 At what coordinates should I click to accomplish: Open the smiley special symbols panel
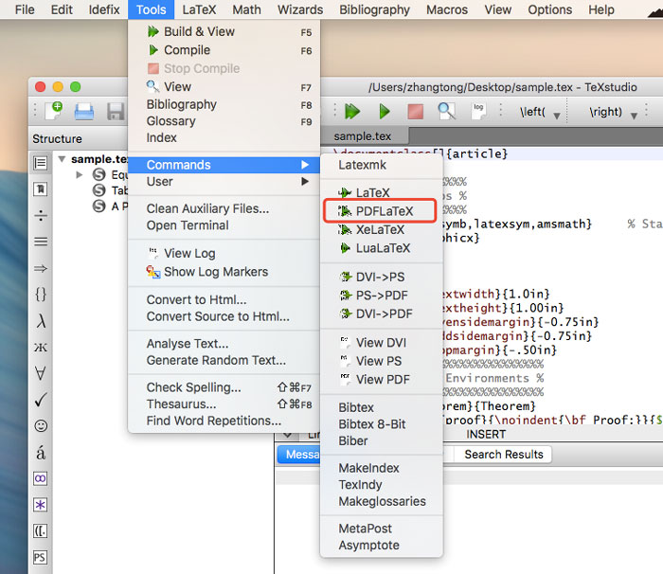click(x=41, y=425)
